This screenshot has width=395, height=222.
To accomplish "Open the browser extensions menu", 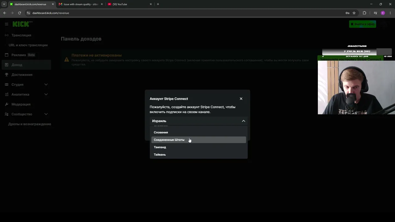I will [364, 13].
